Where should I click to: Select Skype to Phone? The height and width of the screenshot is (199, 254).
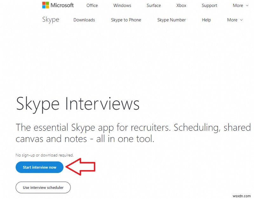pyautogui.click(x=126, y=20)
